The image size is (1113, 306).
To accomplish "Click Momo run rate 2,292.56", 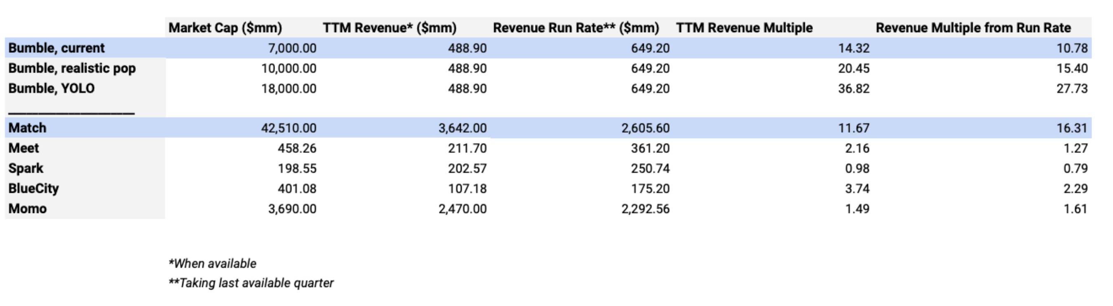I will [x=646, y=209].
